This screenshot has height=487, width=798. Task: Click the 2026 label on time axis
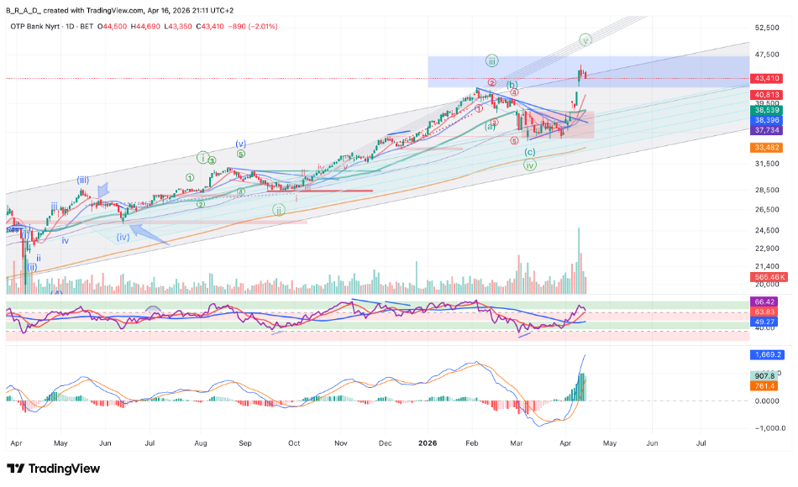pyautogui.click(x=428, y=441)
